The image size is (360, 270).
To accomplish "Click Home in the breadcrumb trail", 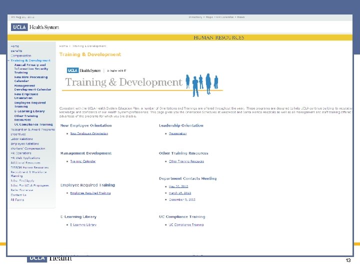I will coord(63,46).
